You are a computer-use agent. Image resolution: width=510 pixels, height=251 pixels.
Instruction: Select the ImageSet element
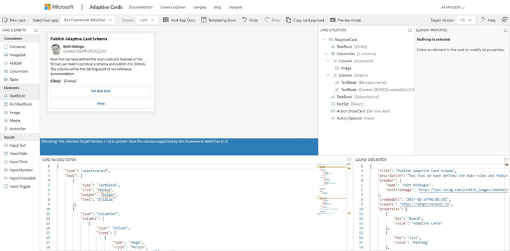(20, 55)
